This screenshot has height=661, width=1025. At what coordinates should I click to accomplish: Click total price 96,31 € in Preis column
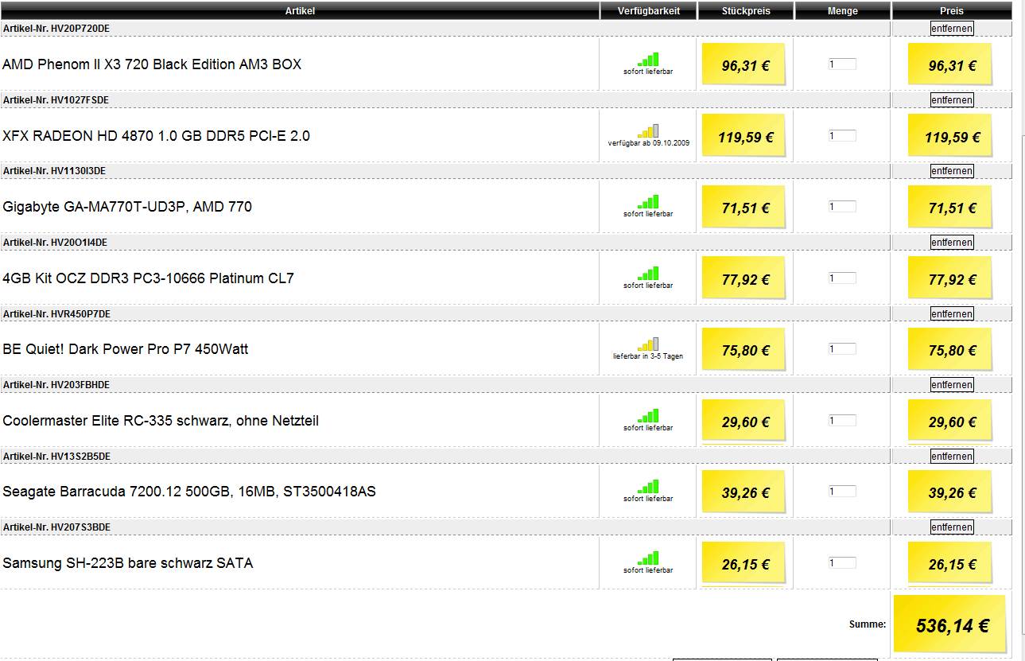[x=950, y=66]
